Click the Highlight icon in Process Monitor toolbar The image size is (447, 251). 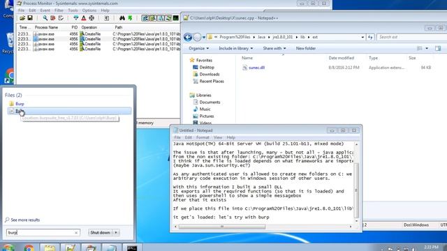[84, 18]
